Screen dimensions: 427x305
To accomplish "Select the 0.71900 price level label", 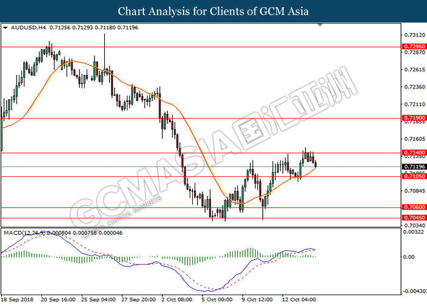I will point(414,118).
